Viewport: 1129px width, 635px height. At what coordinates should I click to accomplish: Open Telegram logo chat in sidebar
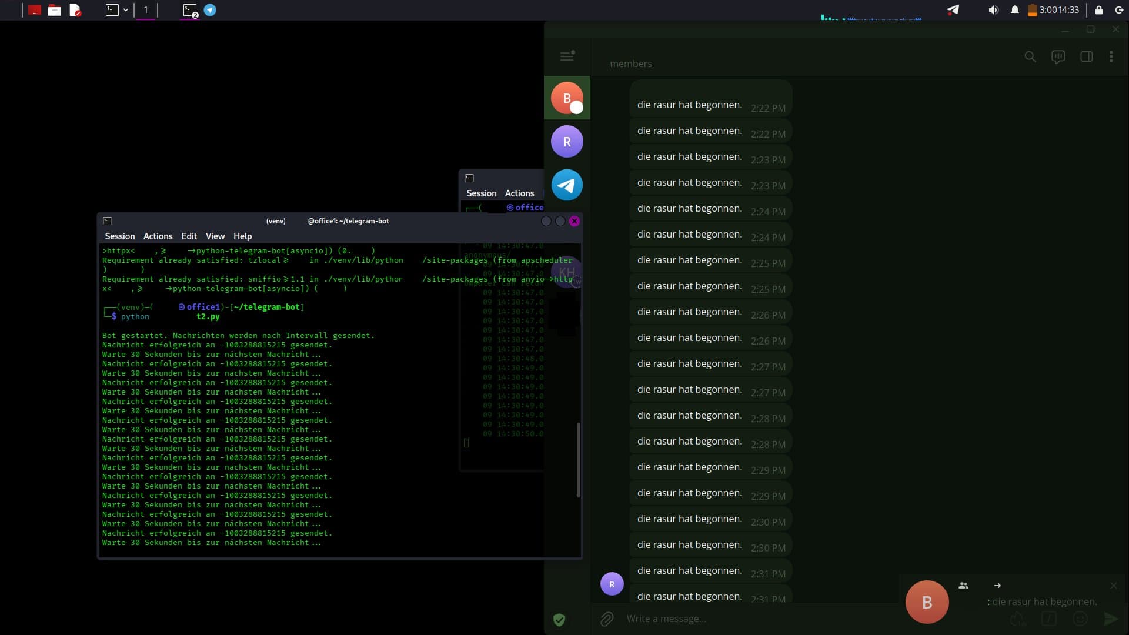[x=567, y=185]
